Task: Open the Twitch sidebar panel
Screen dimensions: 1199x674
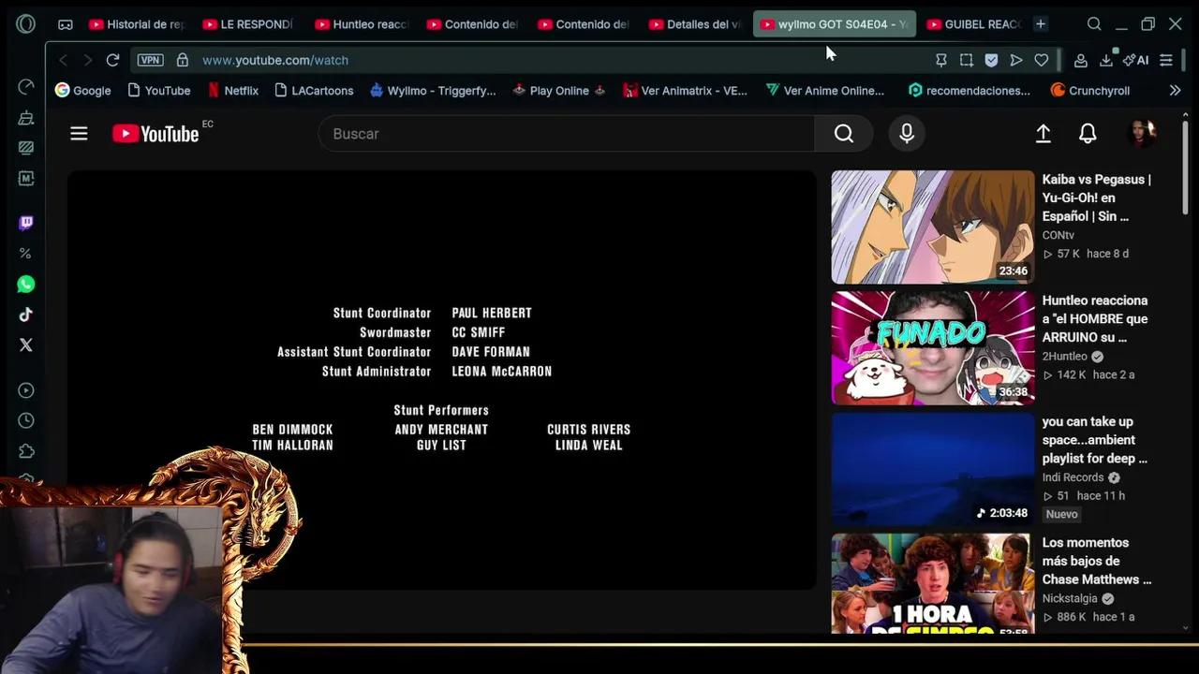Action: click(x=26, y=223)
